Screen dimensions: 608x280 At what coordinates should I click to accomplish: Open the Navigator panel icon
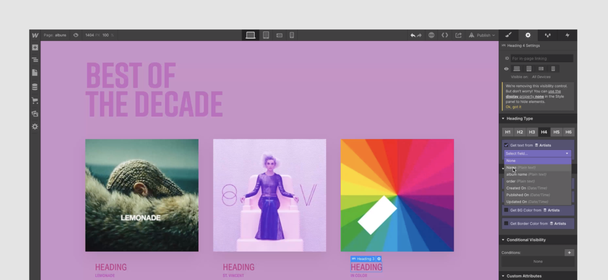point(35,60)
